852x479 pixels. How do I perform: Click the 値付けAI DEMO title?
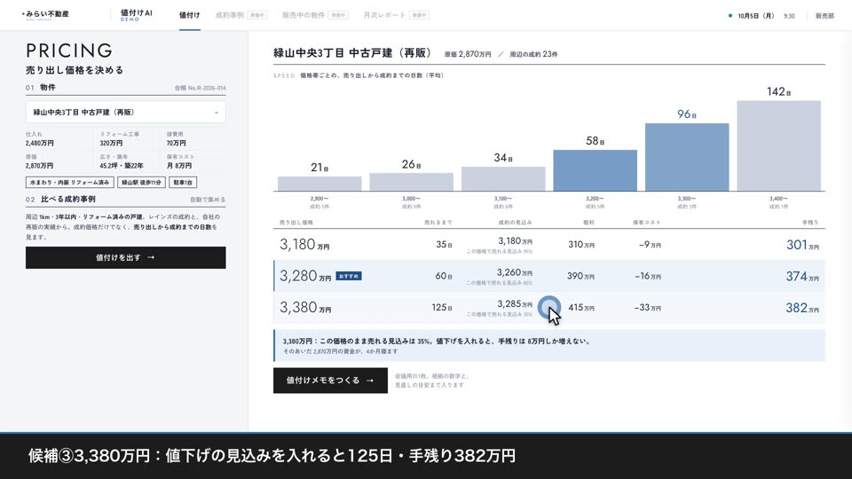(137, 15)
